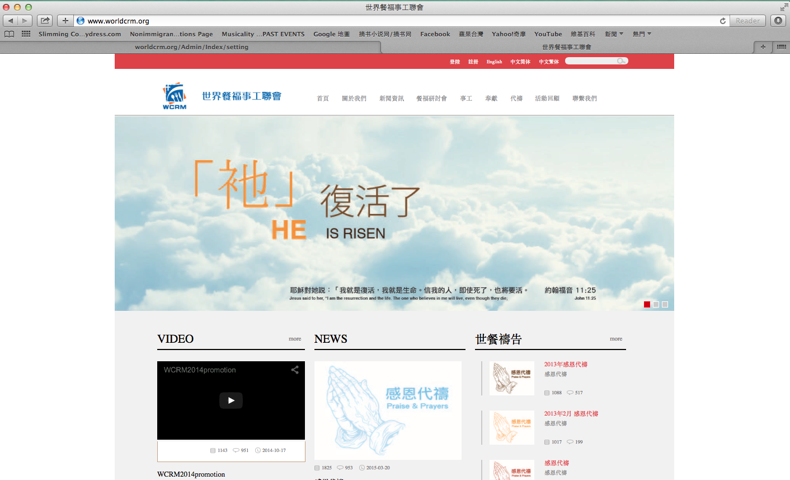
Task: Open the share icon on the WCRM2014promotion video
Action: pos(295,370)
